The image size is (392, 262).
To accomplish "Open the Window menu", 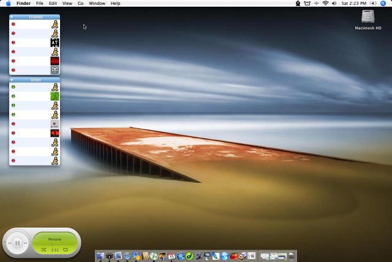I will pyautogui.click(x=97, y=3).
